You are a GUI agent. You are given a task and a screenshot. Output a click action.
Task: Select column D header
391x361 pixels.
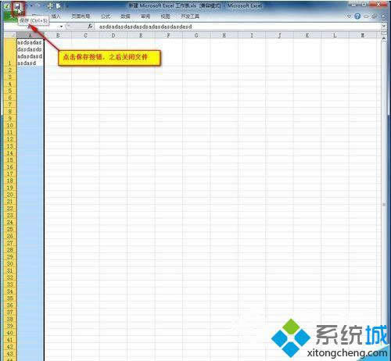click(x=113, y=35)
